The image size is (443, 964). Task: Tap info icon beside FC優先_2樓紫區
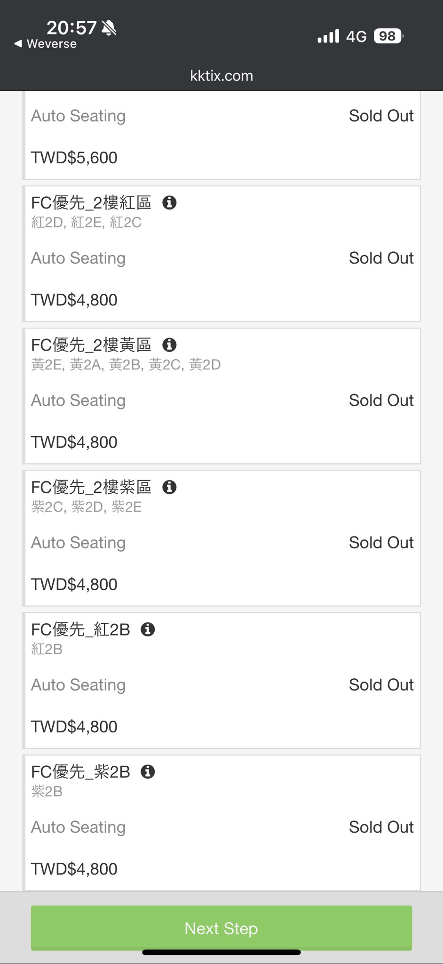pos(169,487)
